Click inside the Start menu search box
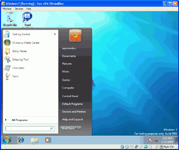 [30, 129]
